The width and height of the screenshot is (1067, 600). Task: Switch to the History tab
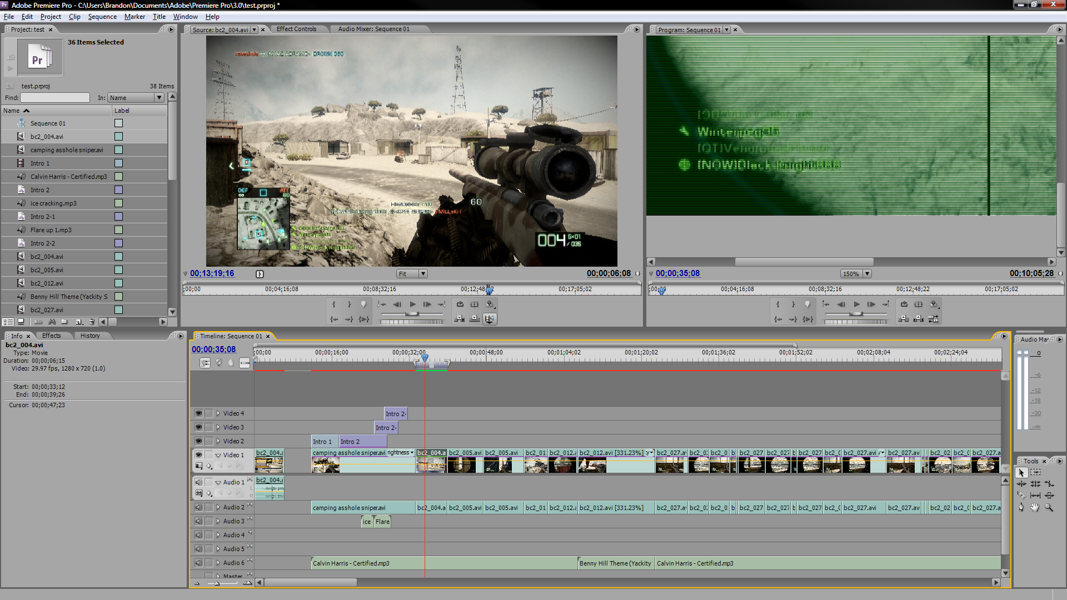(90, 336)
